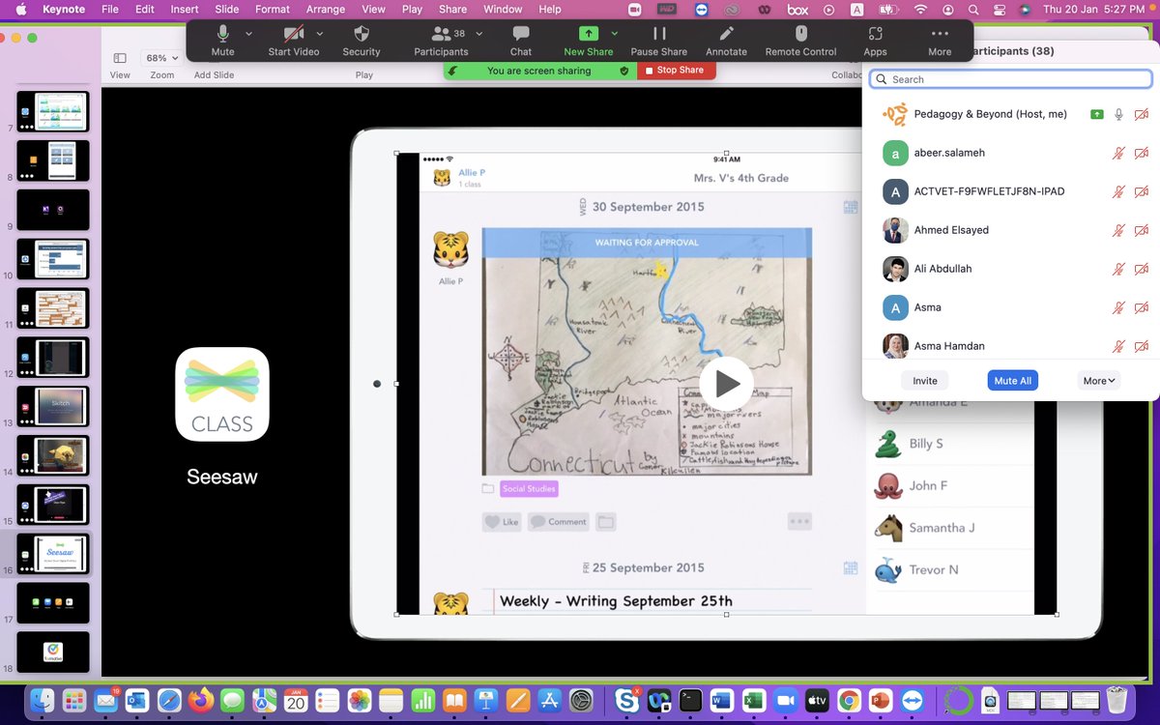Screen dimensions: 1160x725
Task: Click the Social Studies folder tag
Action: [529, 489]
